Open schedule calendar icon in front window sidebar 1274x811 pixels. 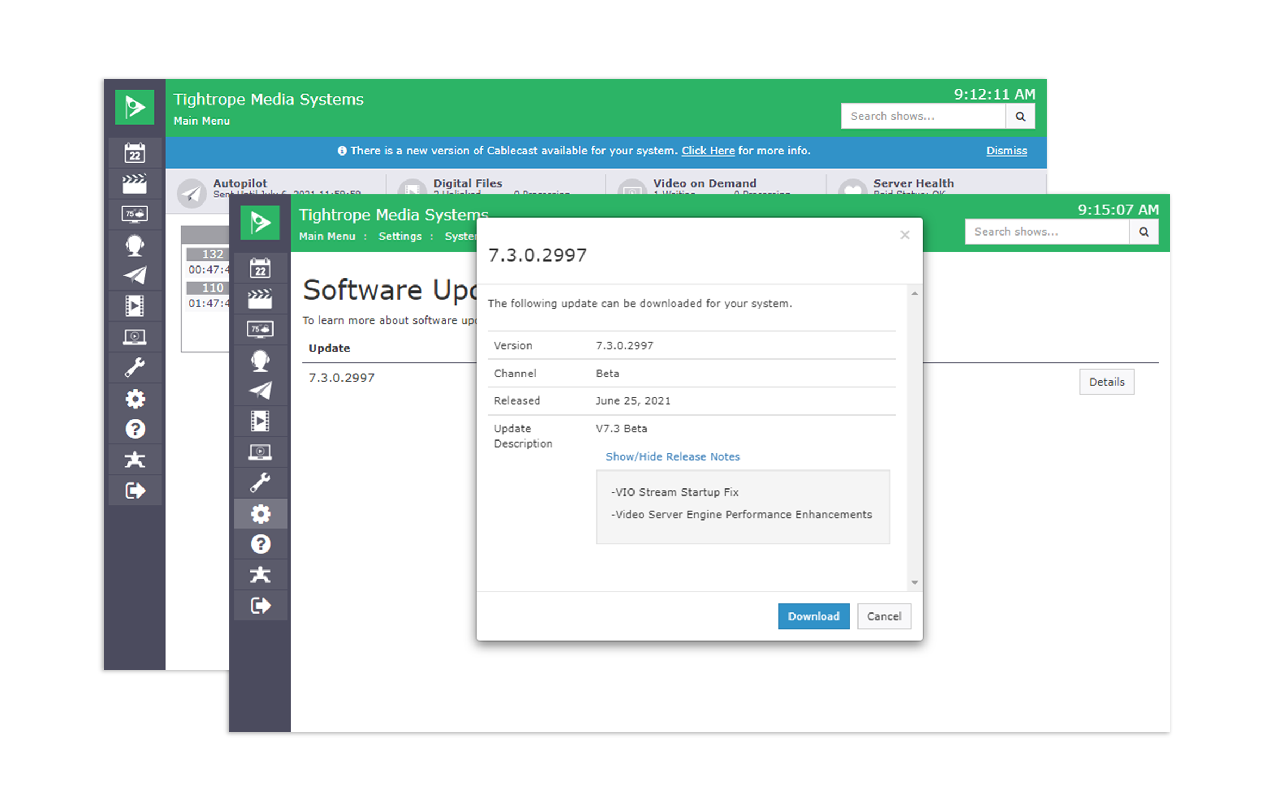260,268
